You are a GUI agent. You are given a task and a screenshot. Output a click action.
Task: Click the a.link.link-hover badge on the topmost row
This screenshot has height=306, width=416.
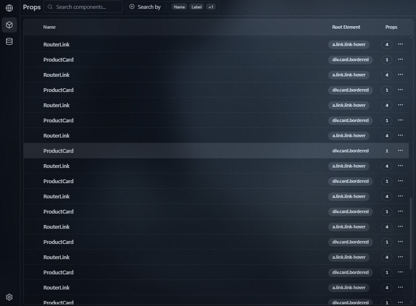click(x=348, y=44)
